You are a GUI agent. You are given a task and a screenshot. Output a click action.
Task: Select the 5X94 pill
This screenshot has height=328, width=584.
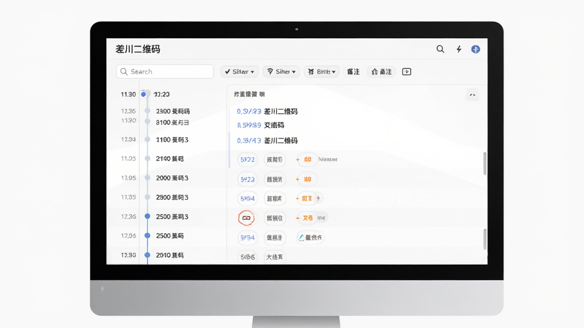[248, 199]
